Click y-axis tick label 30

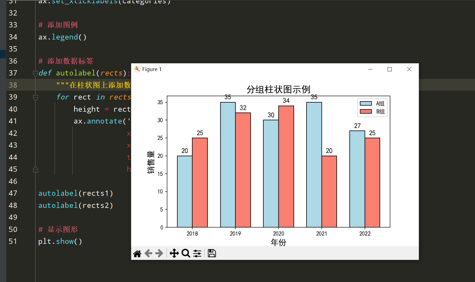(160, 120)
